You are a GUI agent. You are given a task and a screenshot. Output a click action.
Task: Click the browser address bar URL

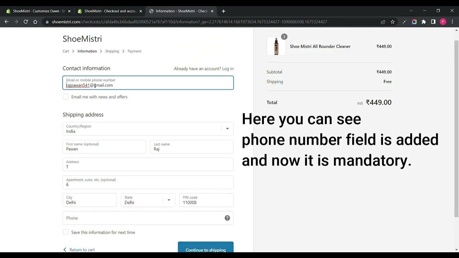[x=189, y=22]
